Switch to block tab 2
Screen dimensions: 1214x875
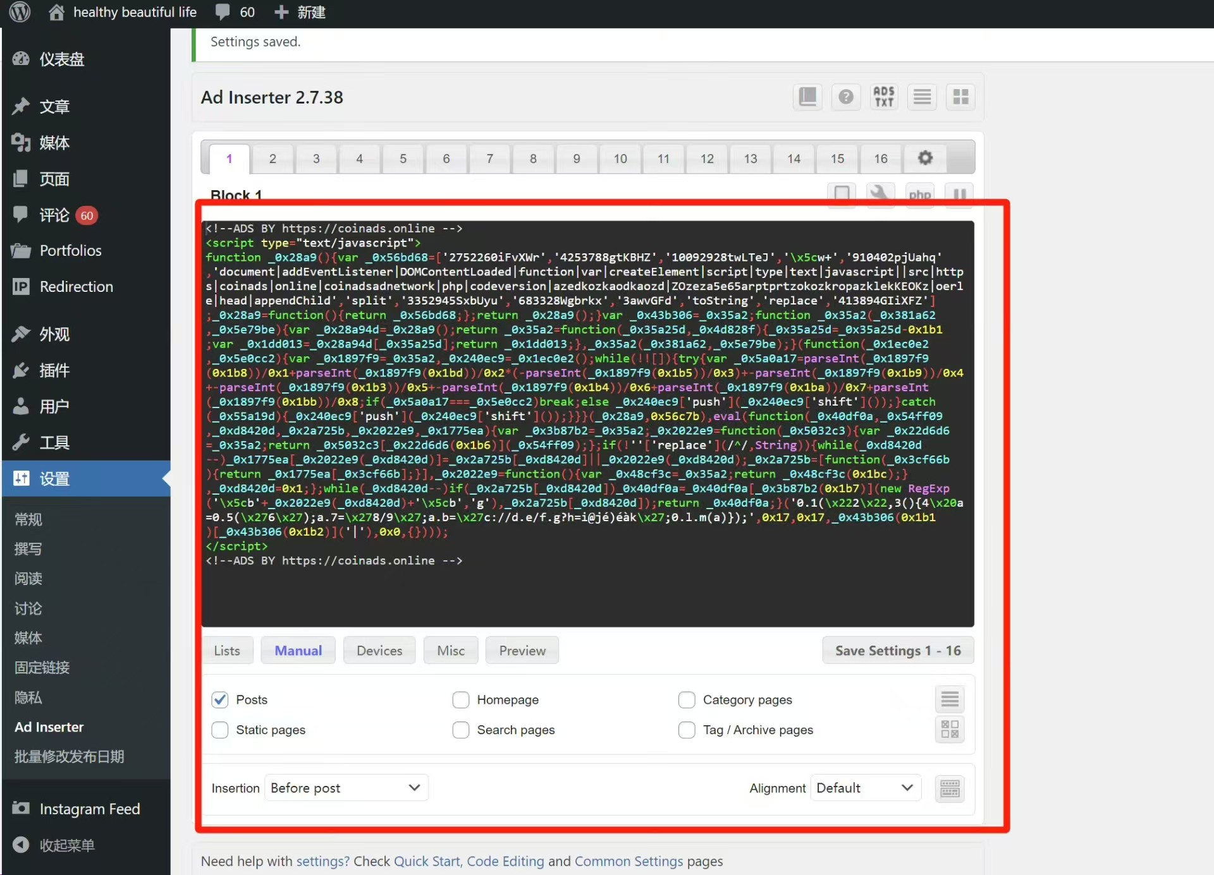pos(273,159)
